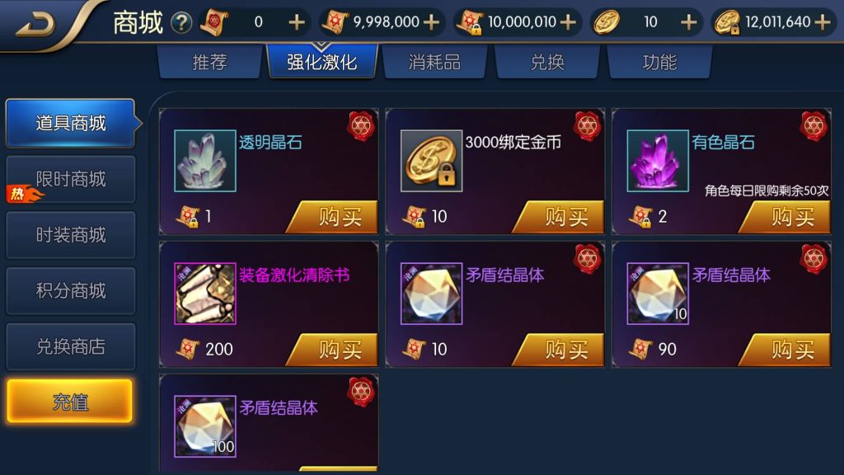The width and height of the screenshot is (844, 475).
Task: Tap the plus next to 9,998,000 currency
Action: pyautogui.click(x=431, y=22)
